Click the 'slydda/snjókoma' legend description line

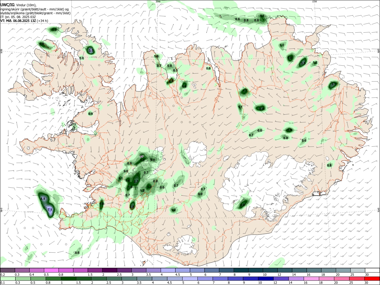coord(35,13)
